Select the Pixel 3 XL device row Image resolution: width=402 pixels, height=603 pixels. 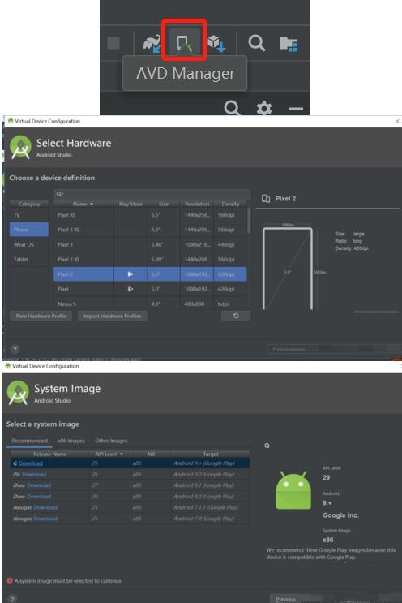(x=150, y=230)
